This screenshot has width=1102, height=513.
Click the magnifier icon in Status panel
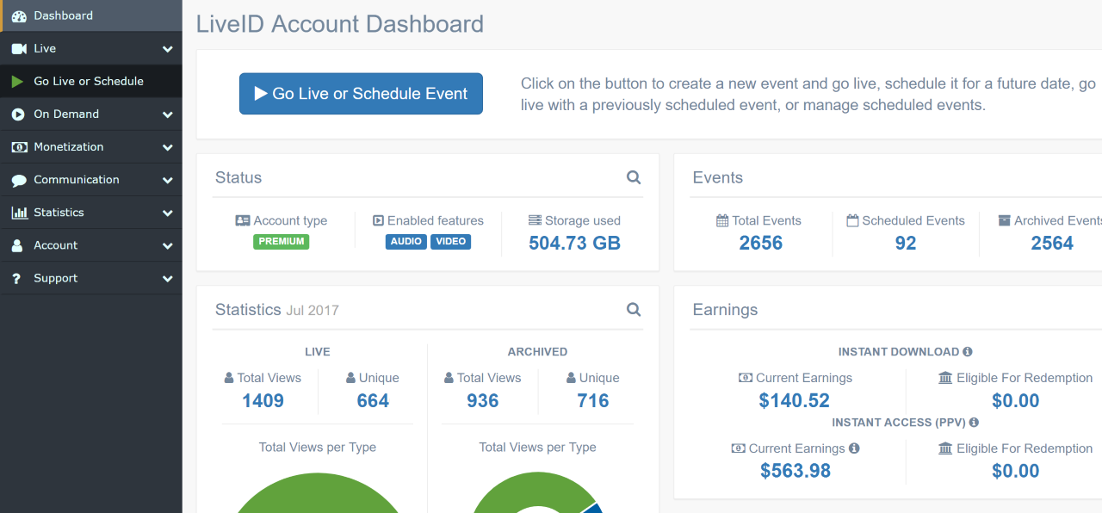[634, 178]
